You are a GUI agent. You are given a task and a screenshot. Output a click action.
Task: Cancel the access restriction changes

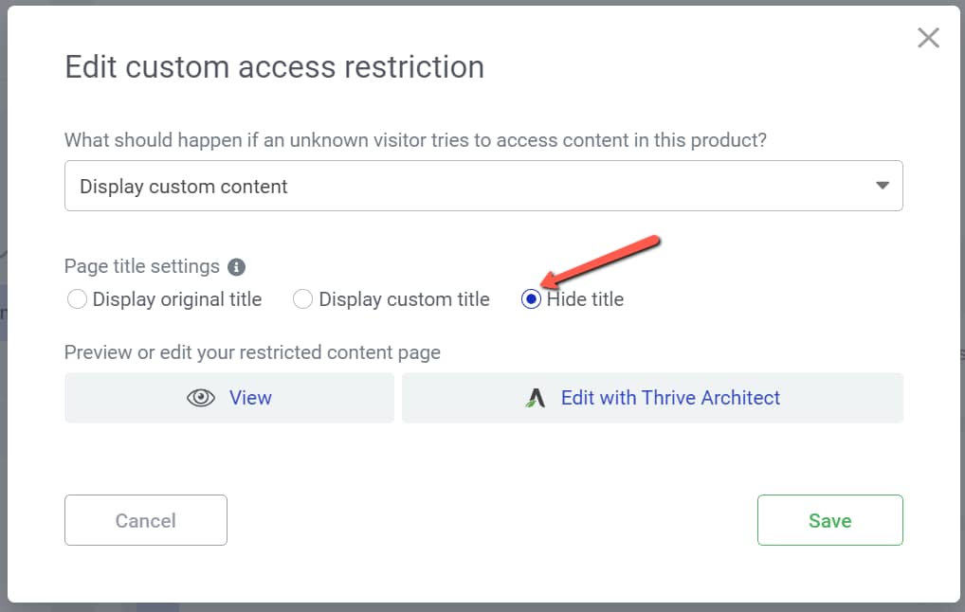click(x=146, y=520)
